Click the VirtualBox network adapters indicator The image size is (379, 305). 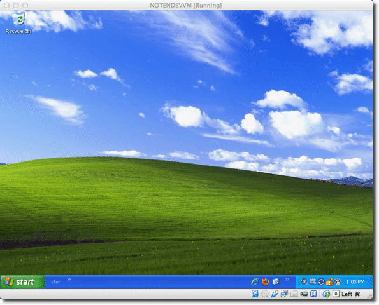click(x=284, y=294)
